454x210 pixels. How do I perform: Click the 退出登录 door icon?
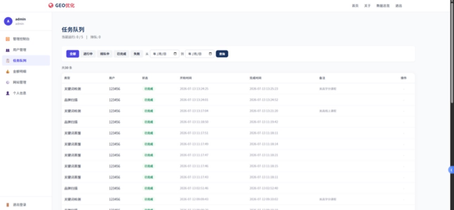pos(8,205)
